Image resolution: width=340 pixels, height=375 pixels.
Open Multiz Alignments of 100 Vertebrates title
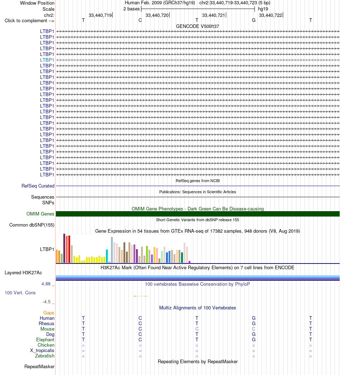click(198, 308)
